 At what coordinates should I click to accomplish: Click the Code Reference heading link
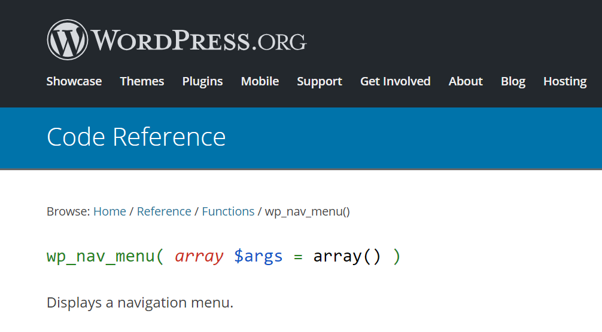[x=136, y=137]
